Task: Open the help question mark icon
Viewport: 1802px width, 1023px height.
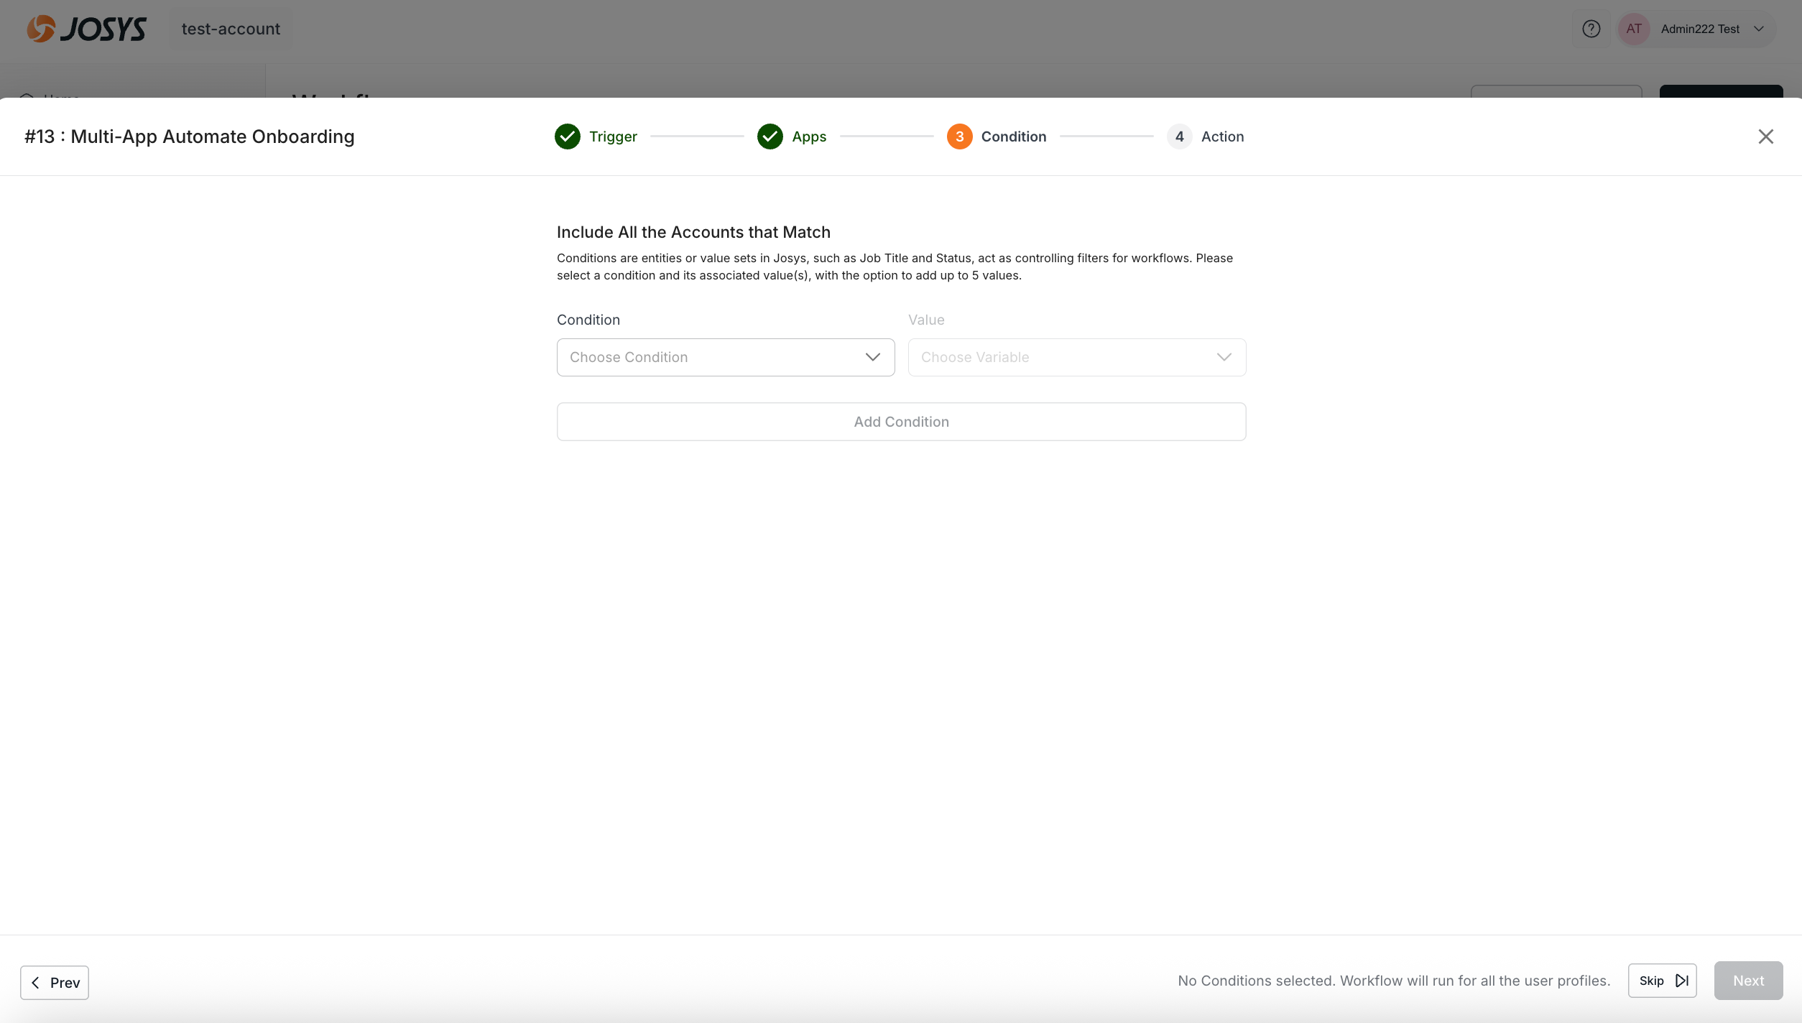Action: tap(1591, 29)
